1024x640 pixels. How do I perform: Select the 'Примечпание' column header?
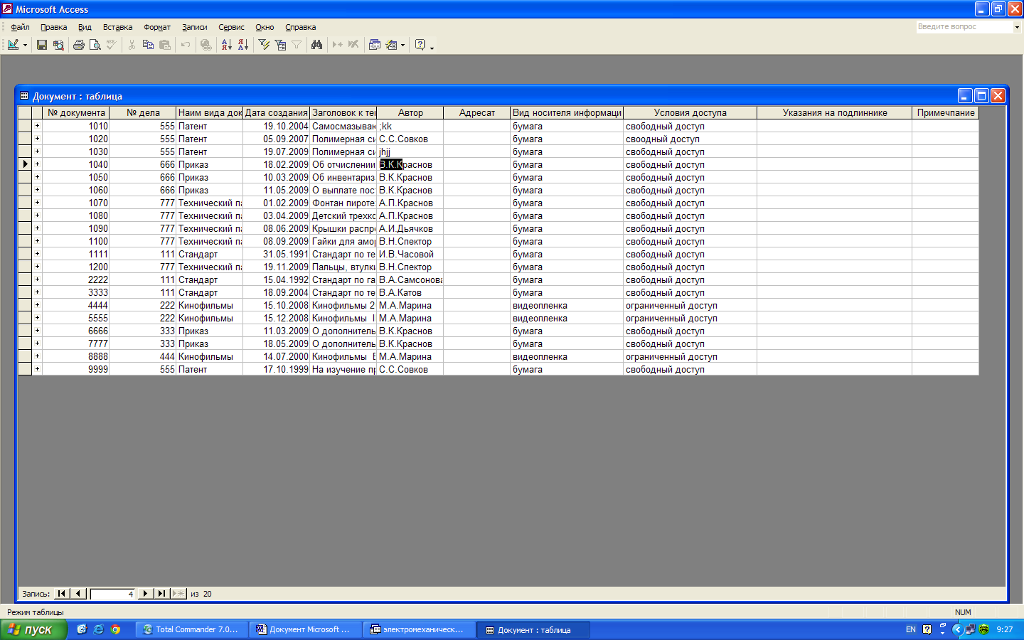pos(946,112)
